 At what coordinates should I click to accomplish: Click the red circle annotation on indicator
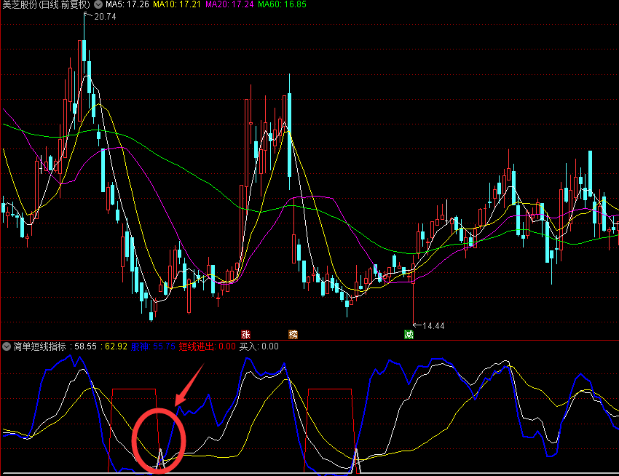point(159,440)
